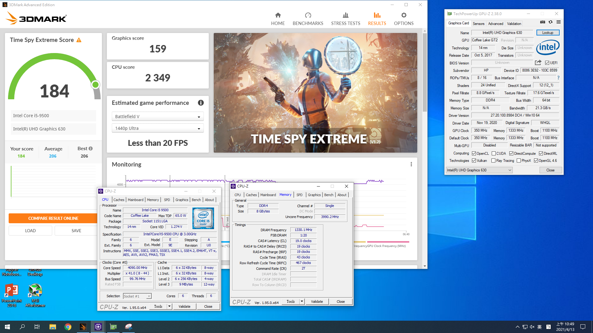Click the Time Spy Extreme thumbnail image

(315, 93)
